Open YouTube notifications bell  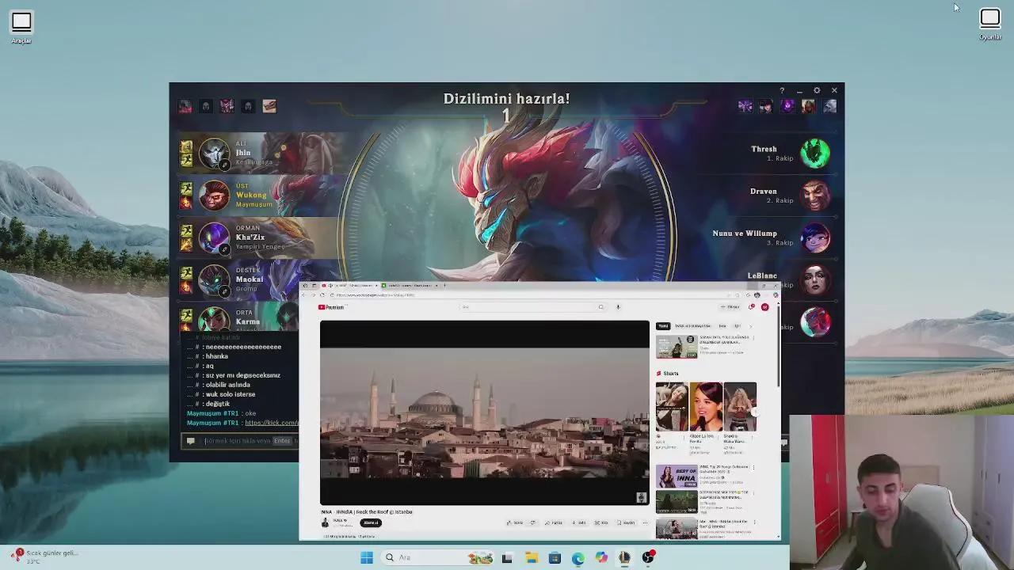[752, 307]
